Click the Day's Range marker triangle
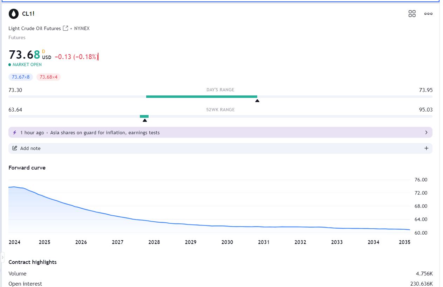This screenshot has height=287, width=443. [x=257, y=101]
